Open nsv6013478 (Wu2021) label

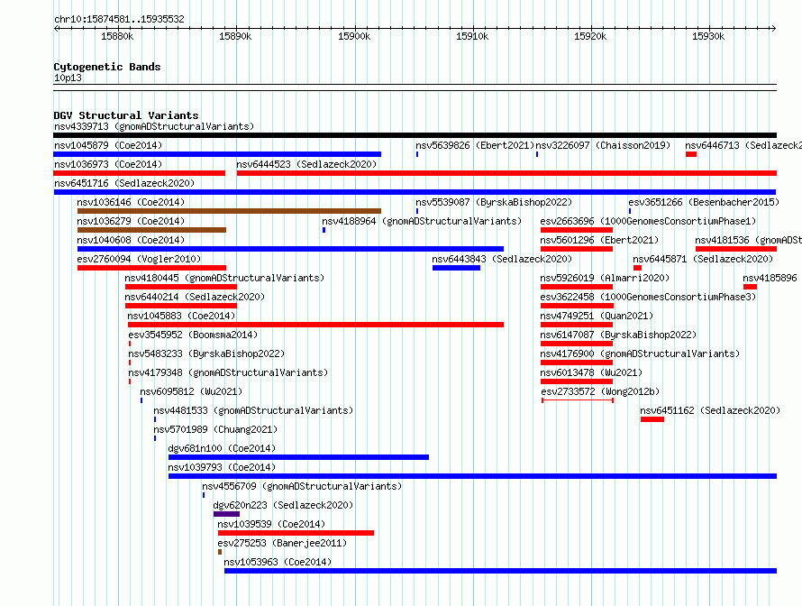pyautogui.click(x=591, y=372)
